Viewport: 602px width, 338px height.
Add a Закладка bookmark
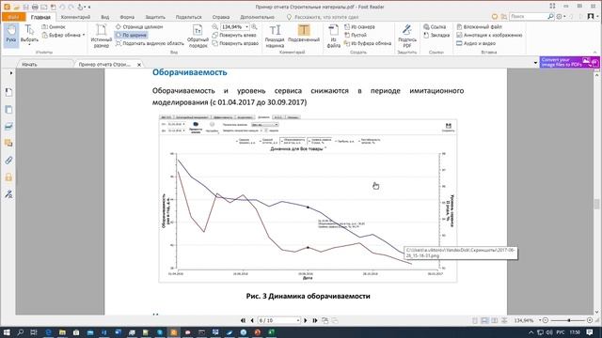436,35
